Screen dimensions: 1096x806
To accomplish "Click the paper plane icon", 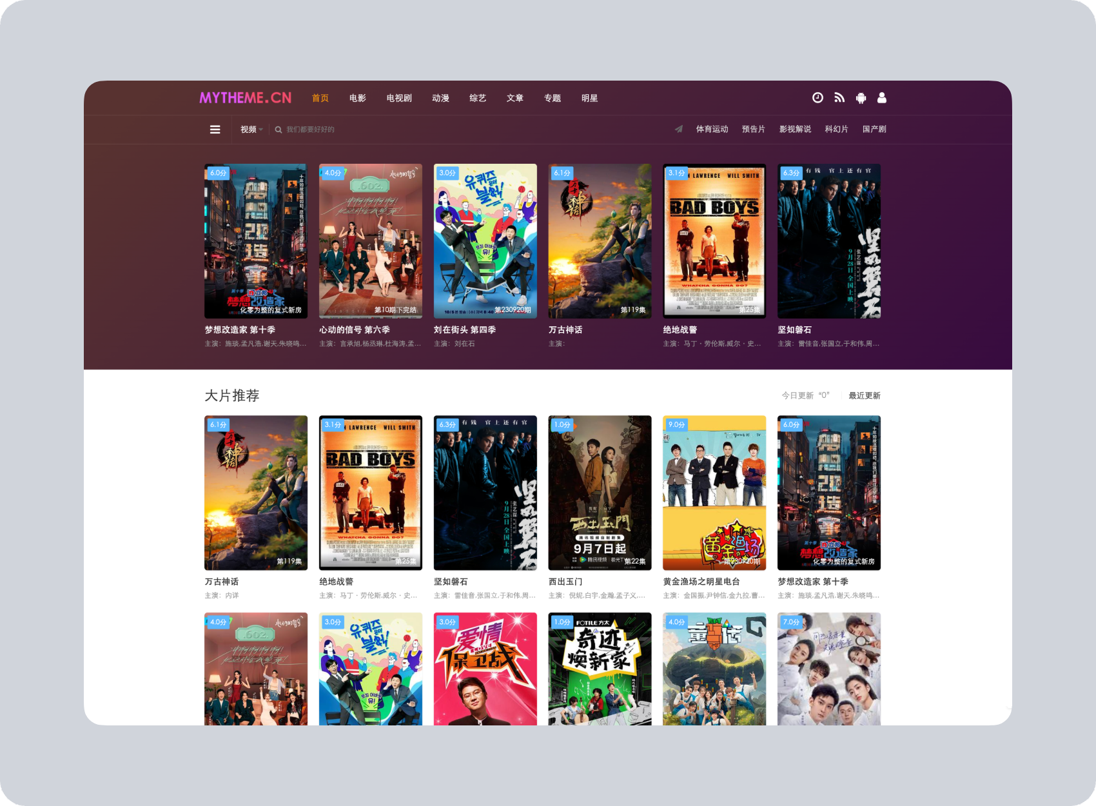I will coord(679,130).
